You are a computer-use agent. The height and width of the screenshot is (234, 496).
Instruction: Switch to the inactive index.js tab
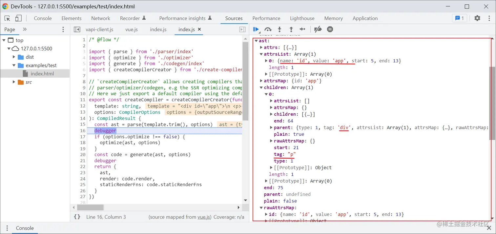click(x=158, y=29)
